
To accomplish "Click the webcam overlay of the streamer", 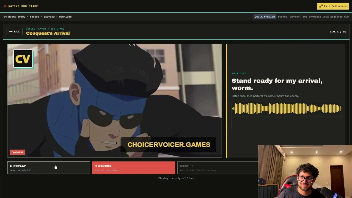I will [x=305, y=172].
